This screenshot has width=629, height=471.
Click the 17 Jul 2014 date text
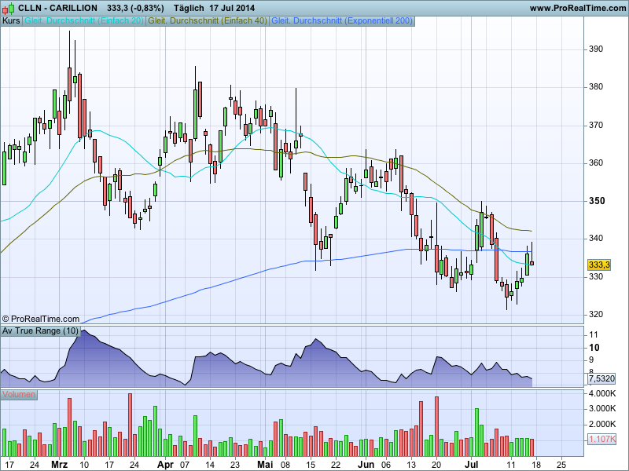point(232,8)
